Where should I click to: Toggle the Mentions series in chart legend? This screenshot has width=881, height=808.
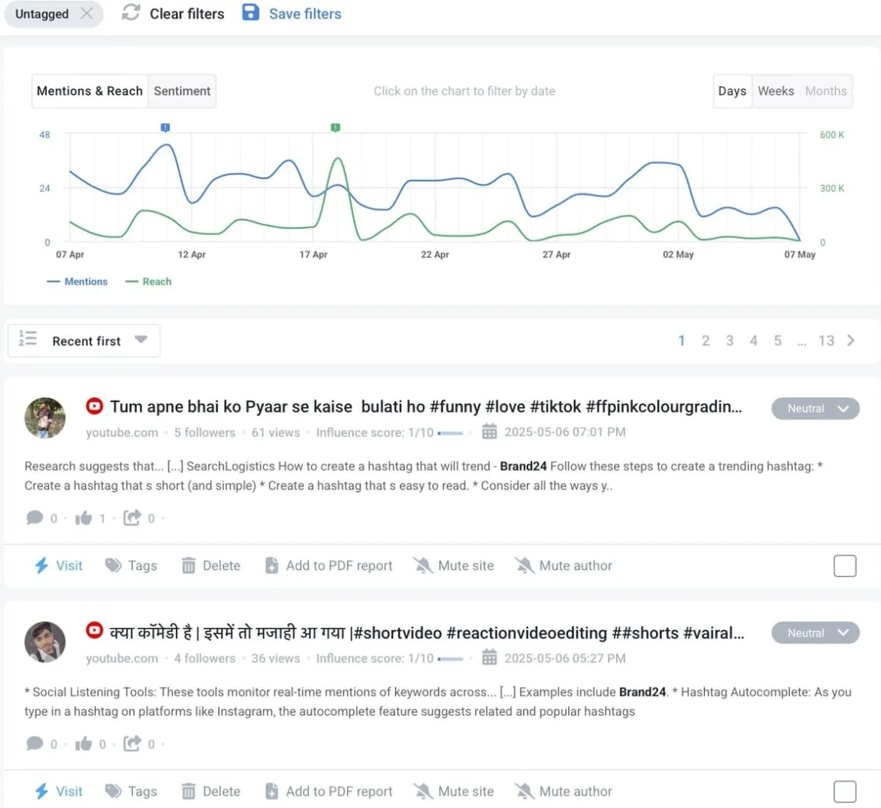pos(77,281)
